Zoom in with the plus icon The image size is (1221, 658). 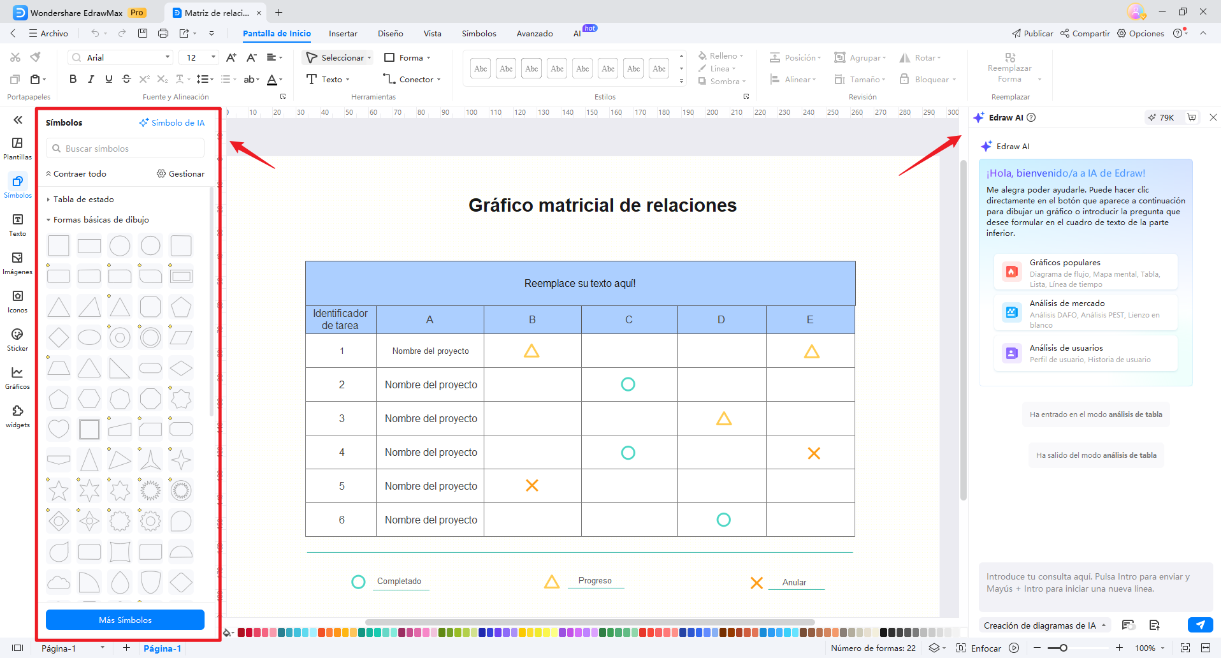(1119, 648)
